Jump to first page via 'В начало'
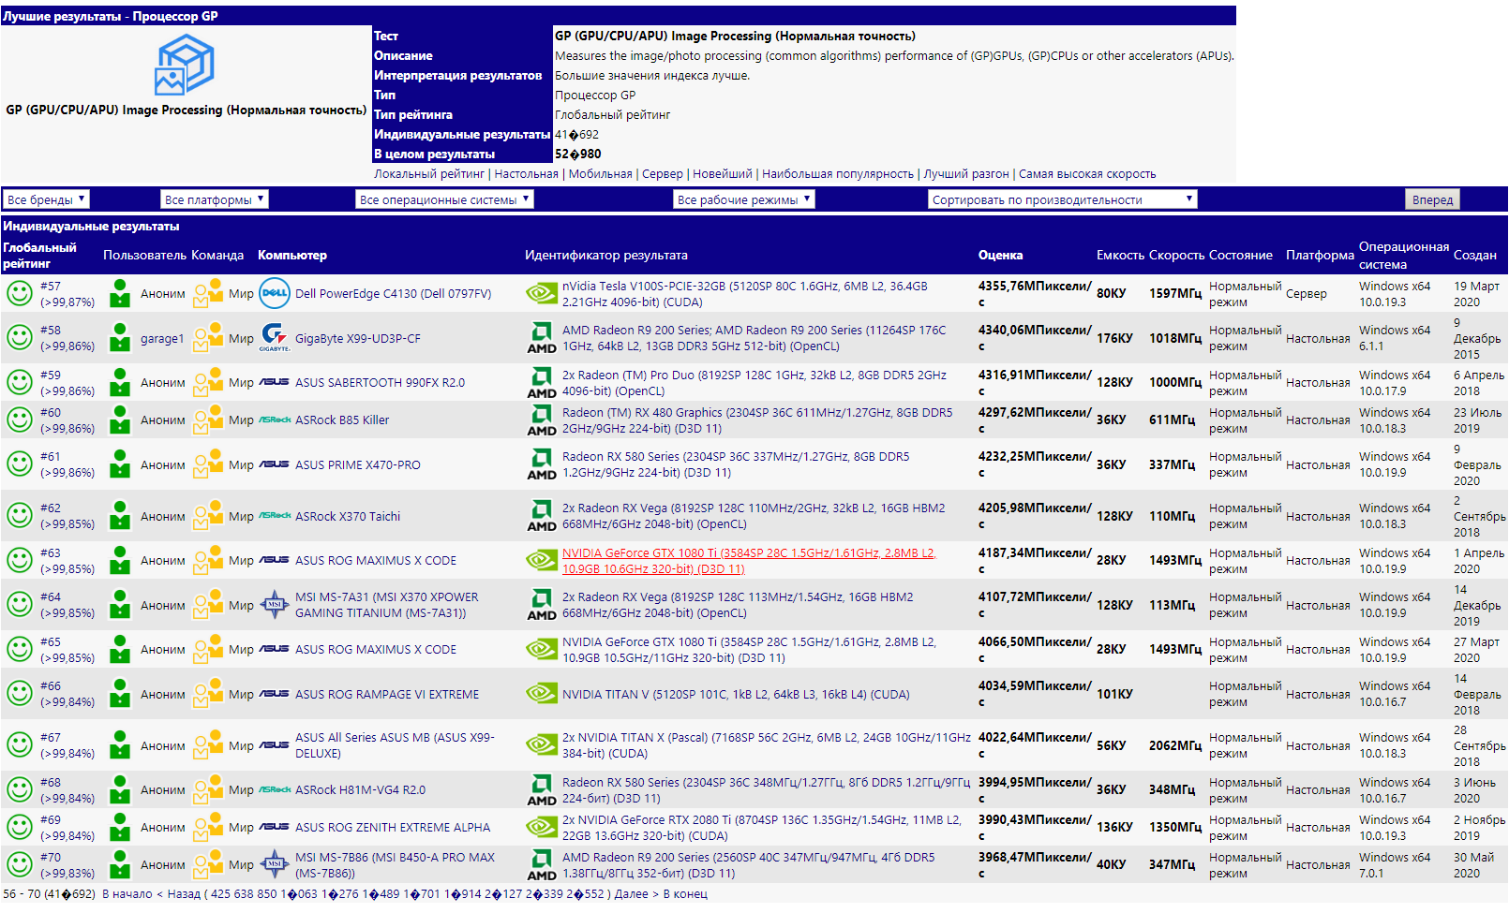1509x913 pixels. pyautogui.click(x=127, y=894)
